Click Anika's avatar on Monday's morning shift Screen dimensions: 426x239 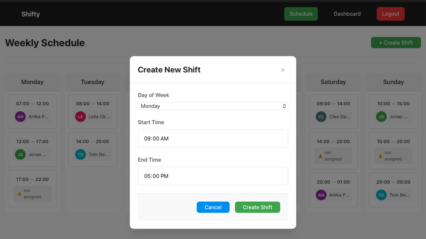tap(20, 117)
